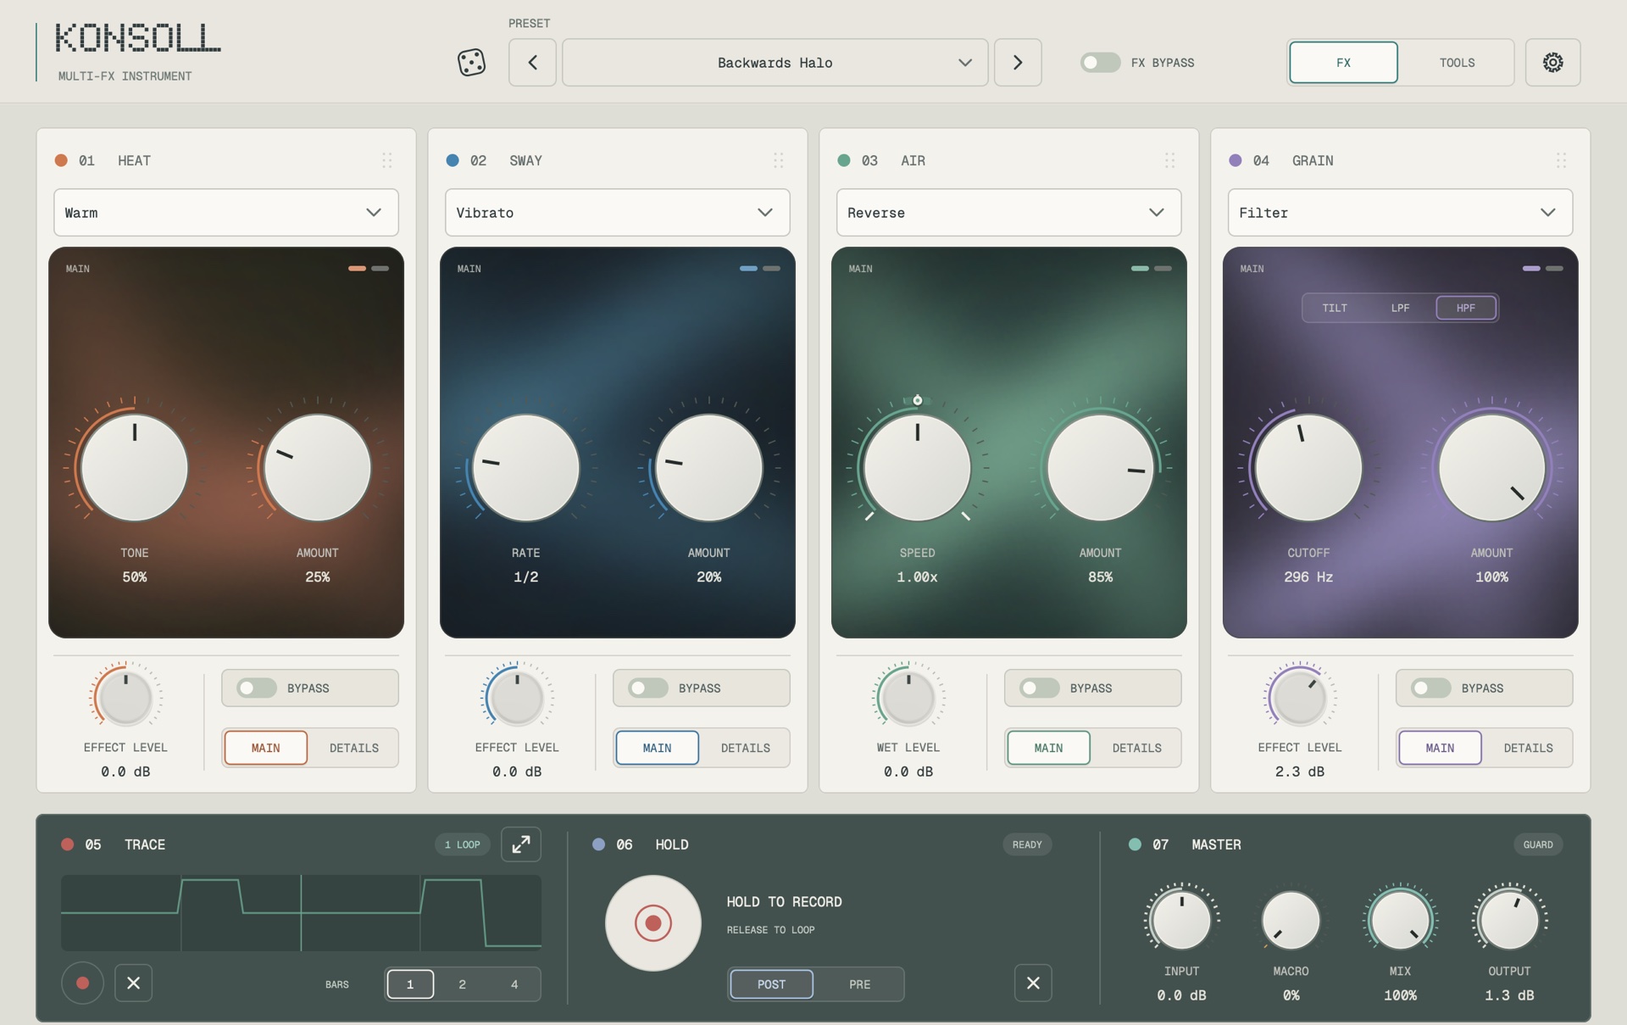
Task: Click the TRACE waveform display
Action: (301, 913)
